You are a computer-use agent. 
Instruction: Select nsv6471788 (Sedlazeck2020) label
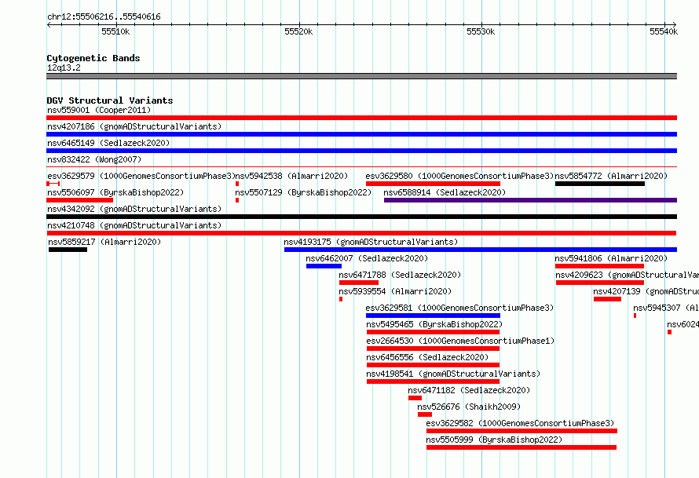point(400,275)
